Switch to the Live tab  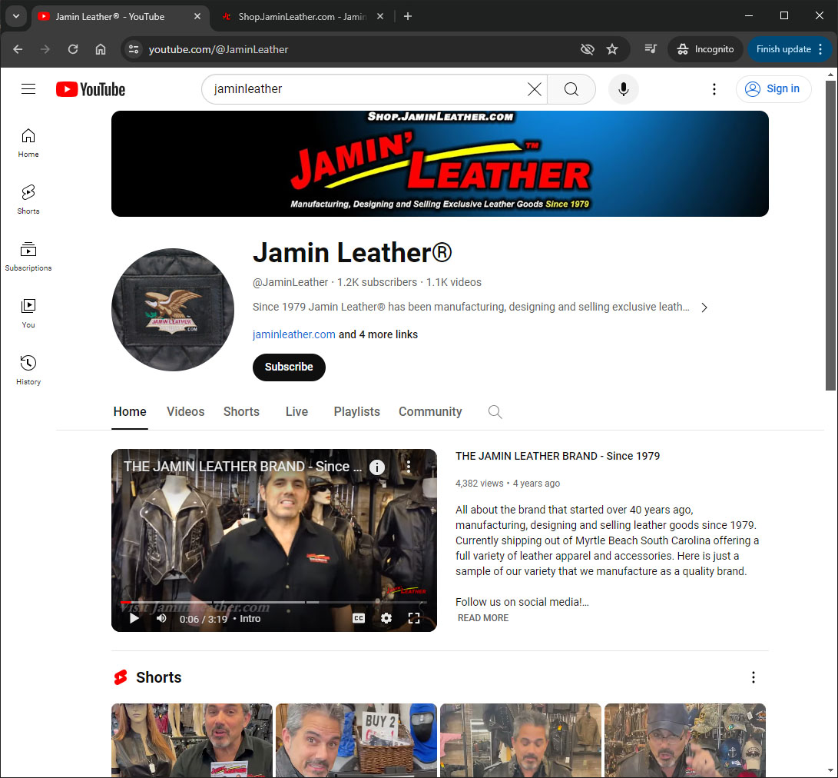(x=296, y=411)
